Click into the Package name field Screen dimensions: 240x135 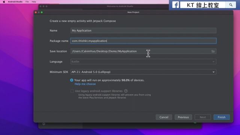[x=143, y=41]
